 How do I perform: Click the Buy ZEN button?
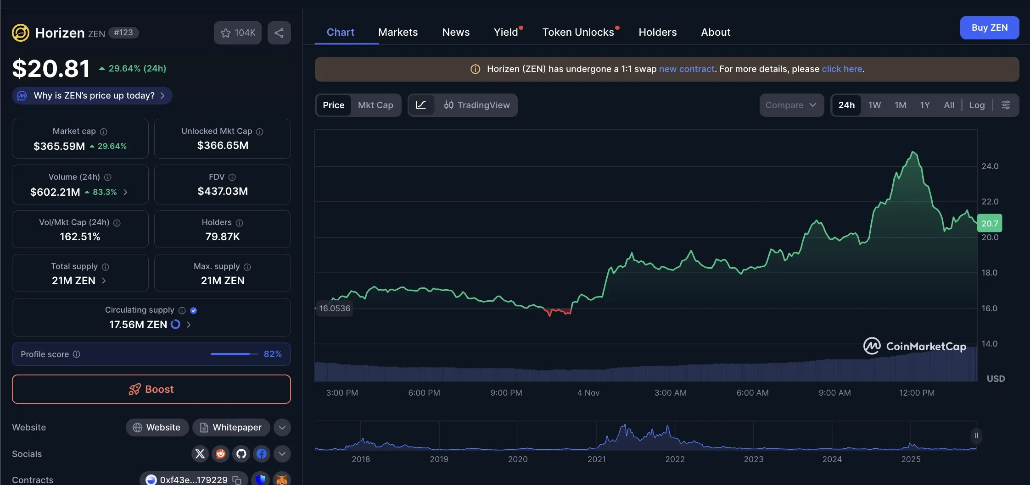click(989, 28)
